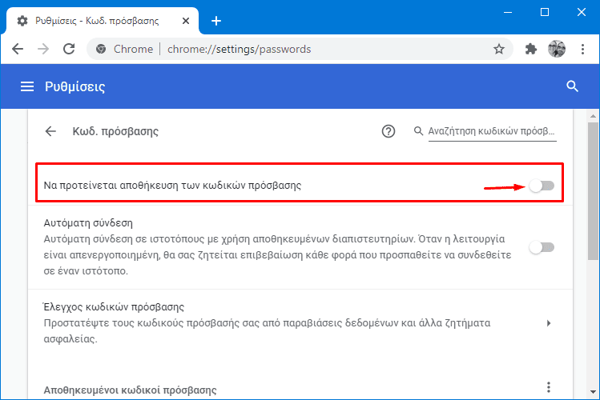Screen dimensions: 600x400
Task: Open the Extensions puzzle icon
Action: click(x=531, y=49)
